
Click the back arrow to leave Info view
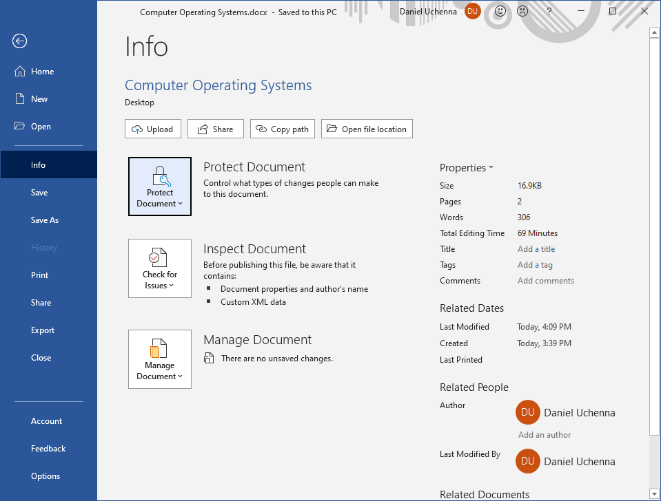click(x=19, y=41)
